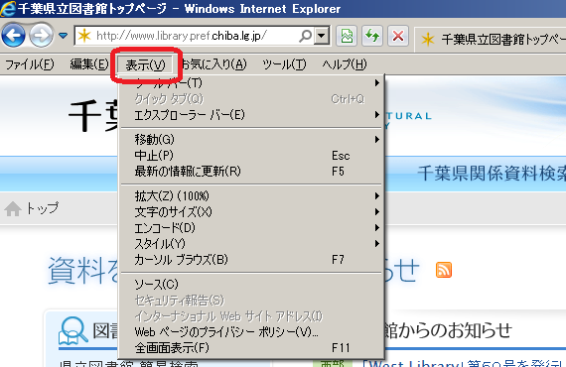Click the home icon next to トップ
Image resolution: width=566 pixels, height=367 pixels.
click(x=13, y=208)
